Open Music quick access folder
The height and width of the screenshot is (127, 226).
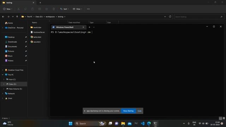click(x=10, y=56)
